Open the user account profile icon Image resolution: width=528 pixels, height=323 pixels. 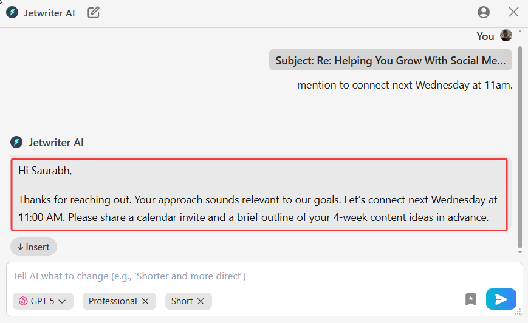coord(484,12)
